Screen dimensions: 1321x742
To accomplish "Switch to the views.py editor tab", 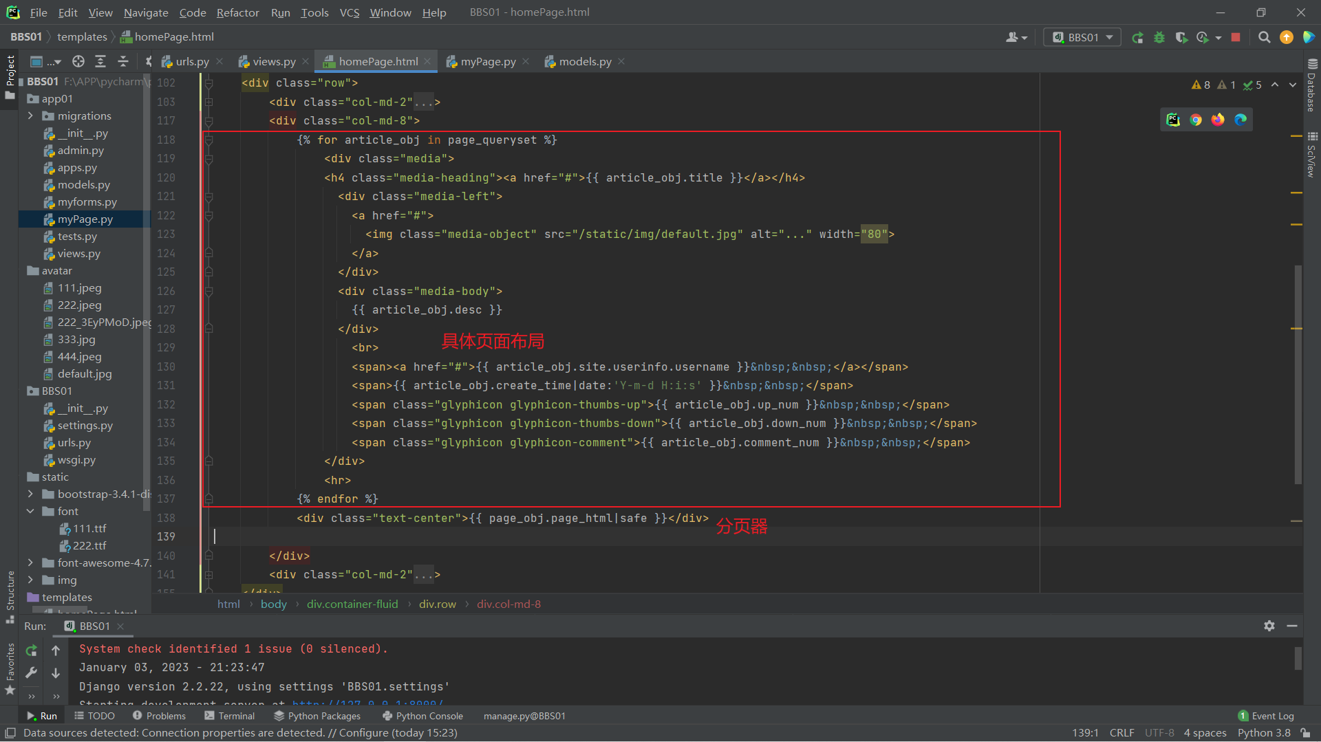I will pyautogui.click(x=273, y=61).
